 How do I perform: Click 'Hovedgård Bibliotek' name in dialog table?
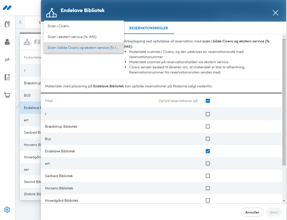pos(61,201)
